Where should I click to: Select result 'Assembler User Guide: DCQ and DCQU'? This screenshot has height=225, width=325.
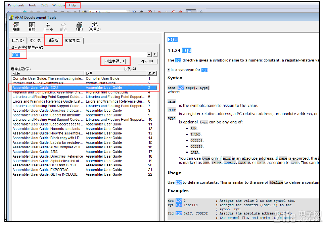coord(84,165)
